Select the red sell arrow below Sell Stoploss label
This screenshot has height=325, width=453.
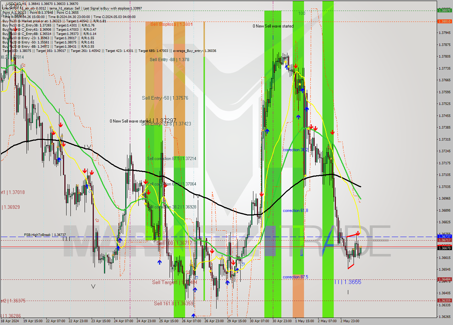point(146,182)
